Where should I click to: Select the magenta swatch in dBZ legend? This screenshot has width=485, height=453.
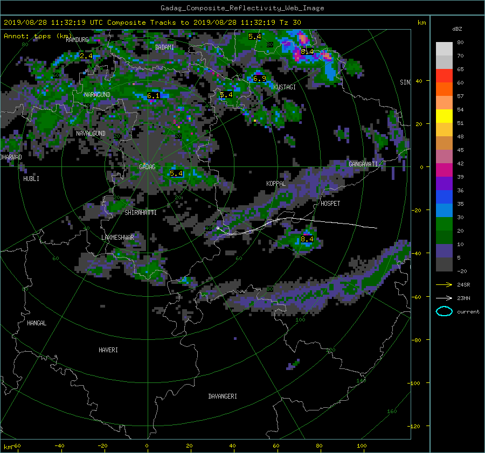444,170
